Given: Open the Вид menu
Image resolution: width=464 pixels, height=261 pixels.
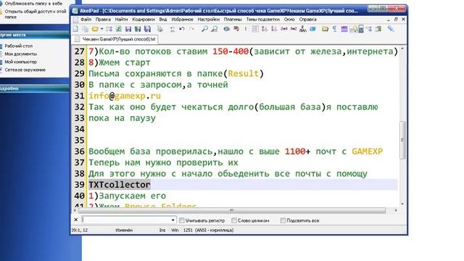Looking at the screenshot, I should click(163, 20).
